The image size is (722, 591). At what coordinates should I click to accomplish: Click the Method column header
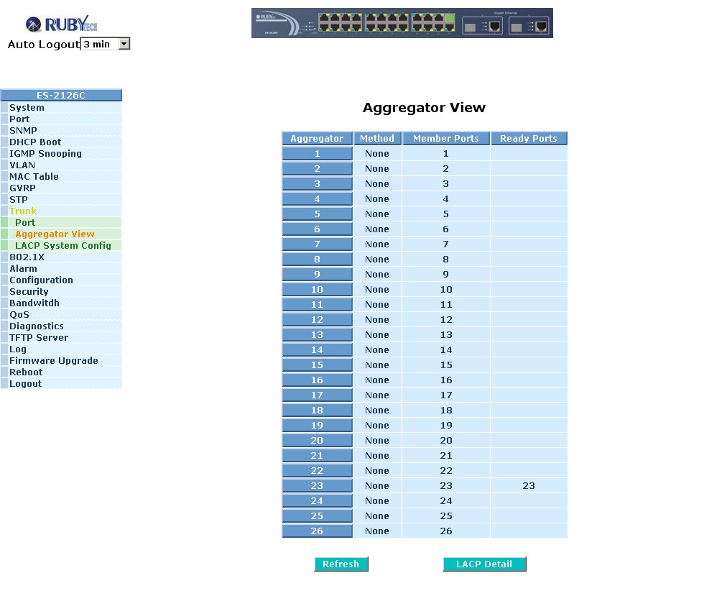(x=377, y=138)
